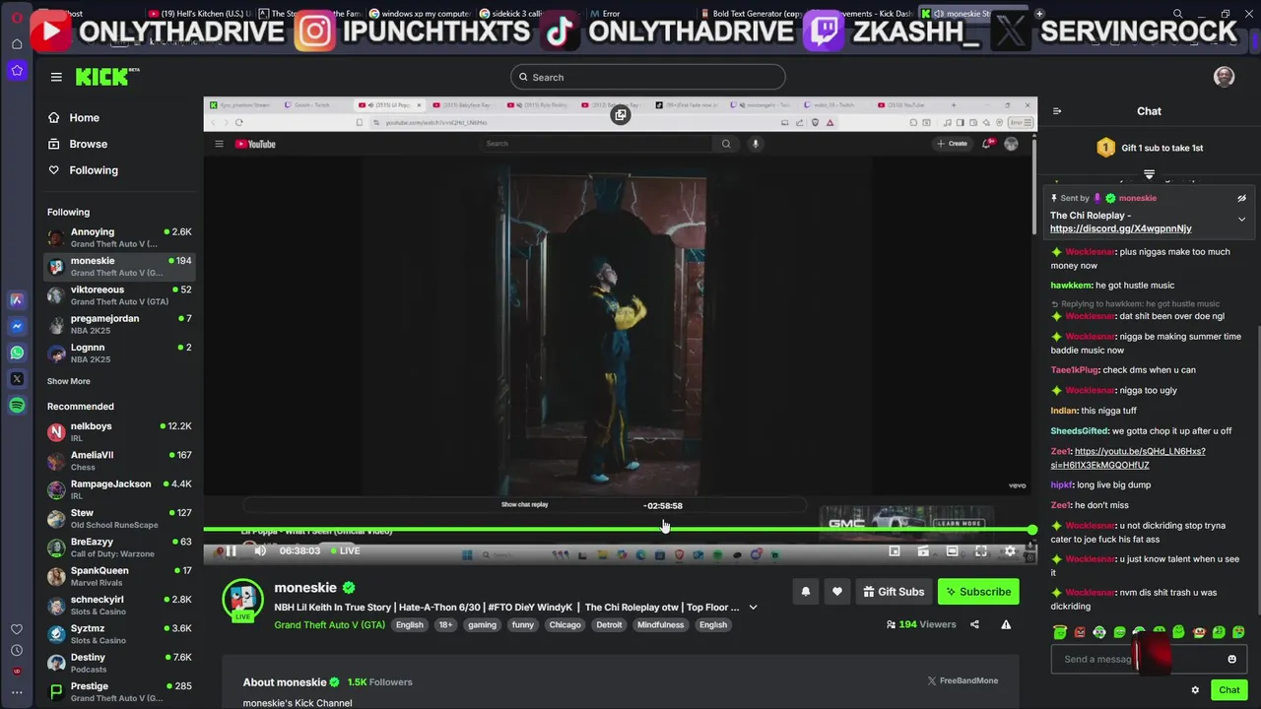Open the pinned discord.gg invite link
Image resolution: width=1261 pixels, height=709 pixels.
click(x=1120, y=228)
